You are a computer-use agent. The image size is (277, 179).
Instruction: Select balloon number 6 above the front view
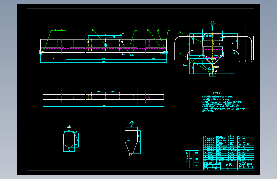point(93,29)
